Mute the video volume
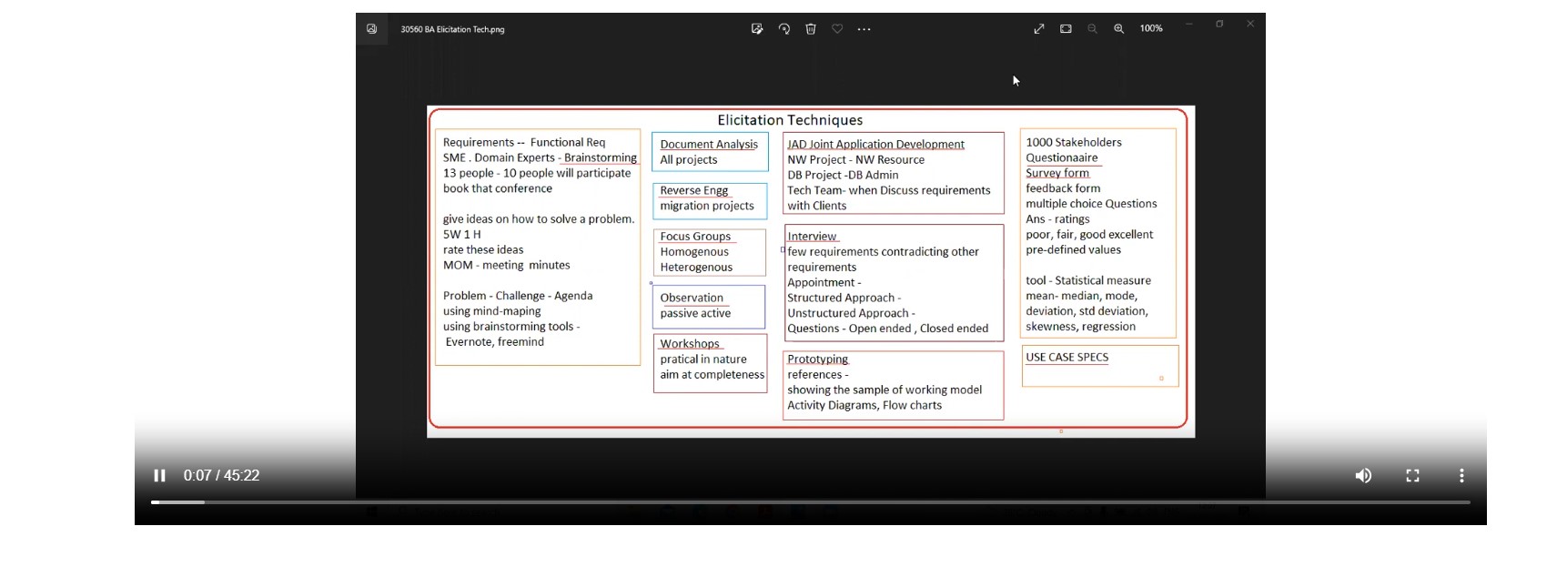1567x577 pixels. (1363, 476)
